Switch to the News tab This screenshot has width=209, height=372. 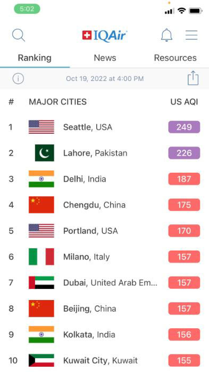click(x=105, y=58)
